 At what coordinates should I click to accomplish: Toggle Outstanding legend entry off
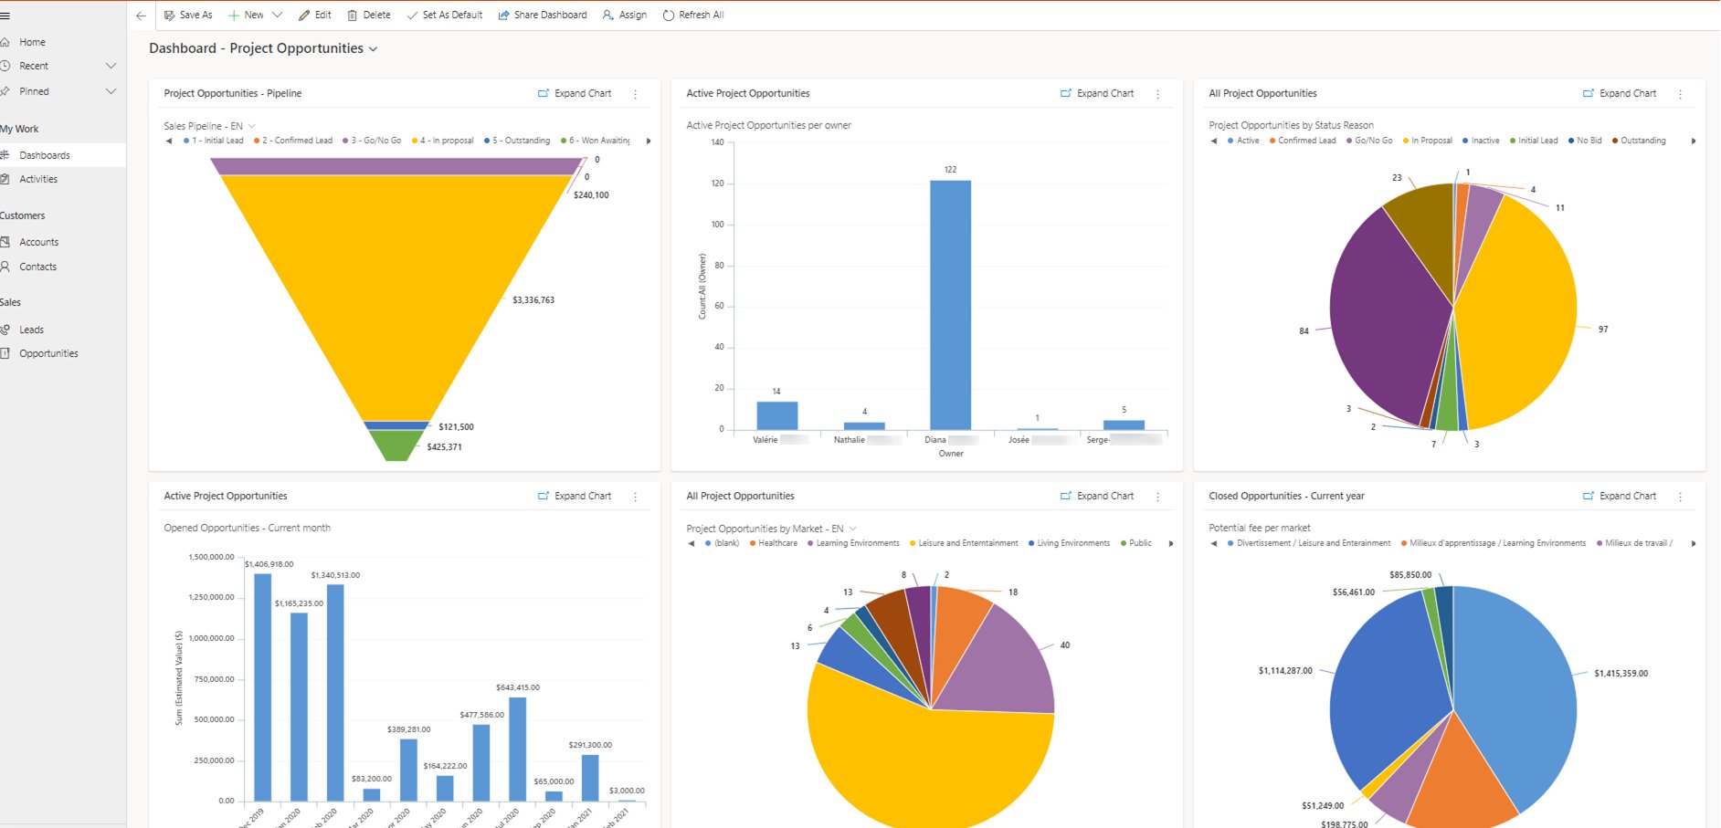pyautogui.click(x=1640, y=140)
